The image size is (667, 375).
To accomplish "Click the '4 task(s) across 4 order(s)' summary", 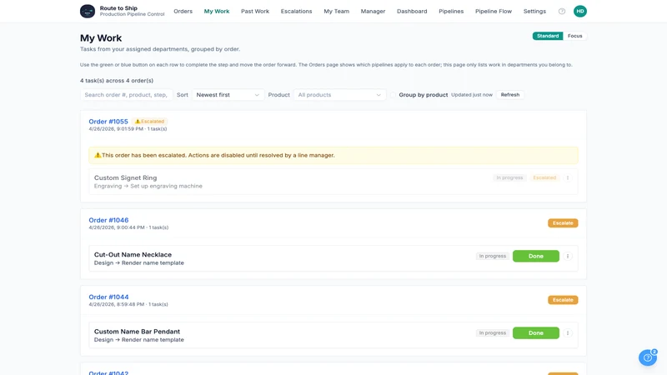I will (x=117, y=80).
